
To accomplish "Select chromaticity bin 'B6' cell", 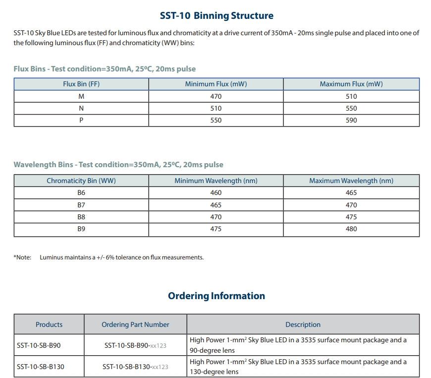I will point(81,192).
